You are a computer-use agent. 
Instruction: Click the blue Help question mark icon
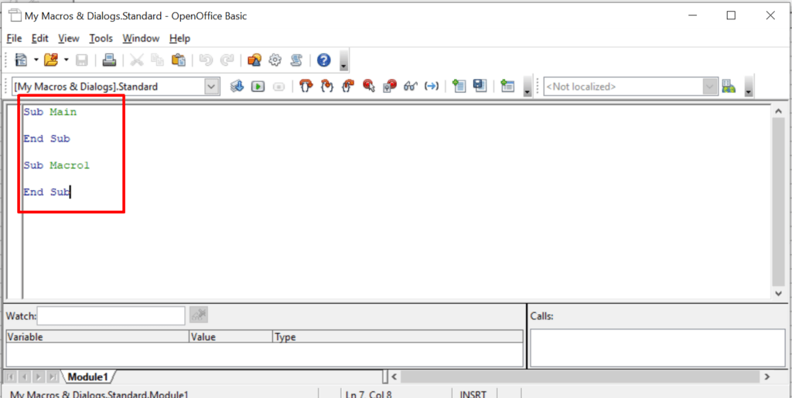pos(324,60)
